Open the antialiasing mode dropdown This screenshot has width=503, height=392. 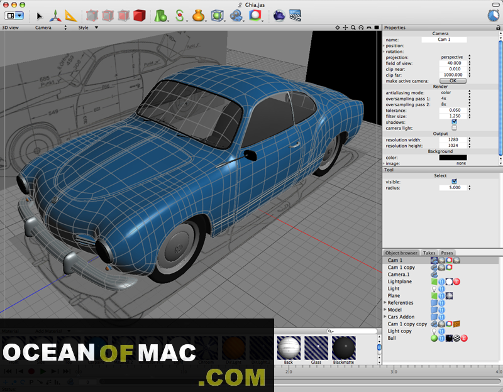455,92
